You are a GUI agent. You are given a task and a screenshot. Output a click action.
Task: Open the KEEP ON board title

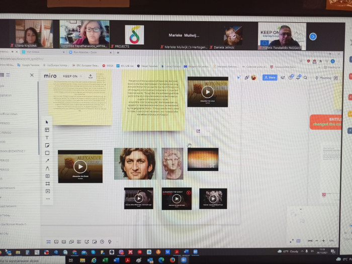[70, 76]
